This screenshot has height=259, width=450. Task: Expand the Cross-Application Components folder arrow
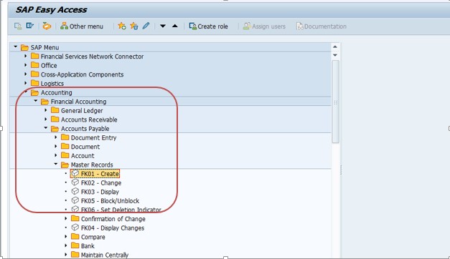pos(26,74)
